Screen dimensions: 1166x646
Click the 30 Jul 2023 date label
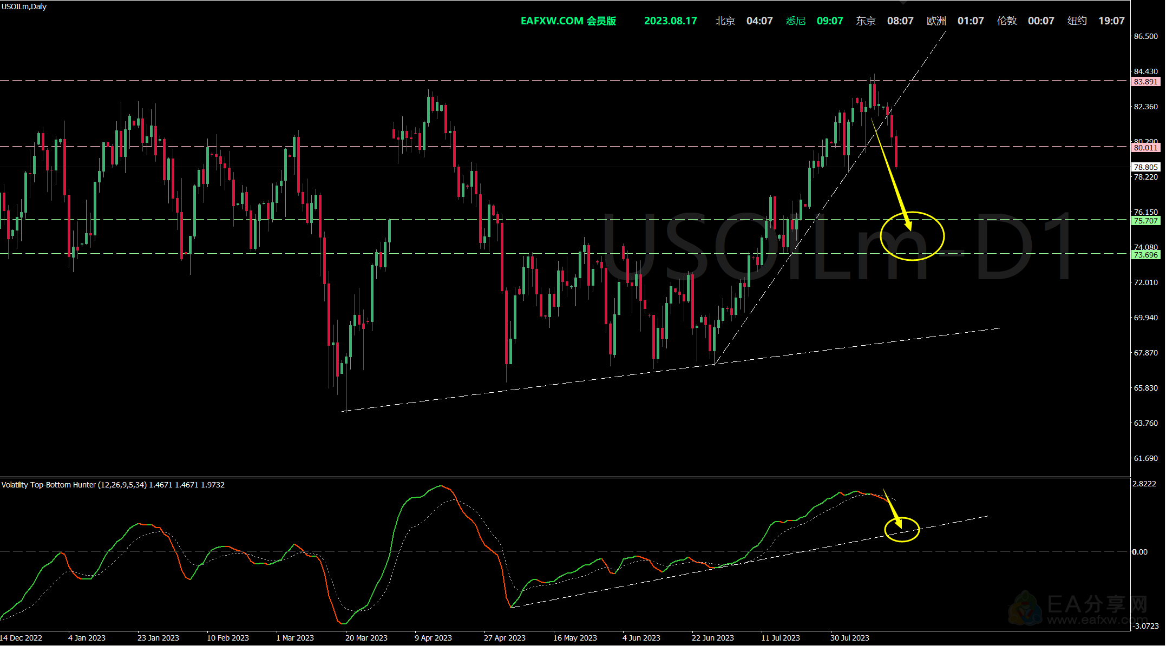pos(850,638)
